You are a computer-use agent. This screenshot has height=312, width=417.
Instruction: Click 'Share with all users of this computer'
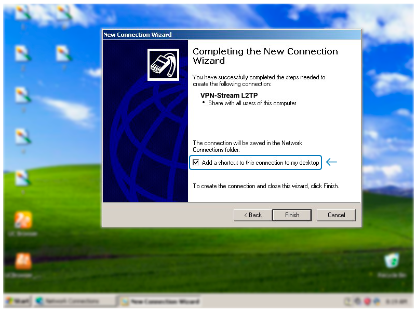click(x=252, y=103)
